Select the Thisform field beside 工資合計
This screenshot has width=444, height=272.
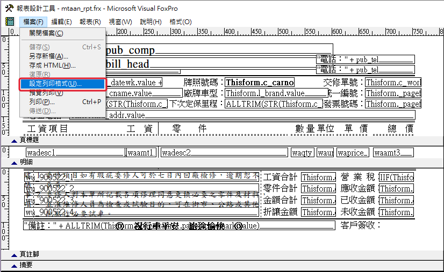(318, 177)
